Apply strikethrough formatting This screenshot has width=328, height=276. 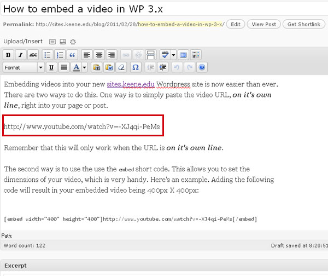point(33,55)
